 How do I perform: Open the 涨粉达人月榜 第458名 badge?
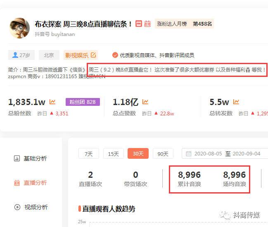click(x=184, y=24)
